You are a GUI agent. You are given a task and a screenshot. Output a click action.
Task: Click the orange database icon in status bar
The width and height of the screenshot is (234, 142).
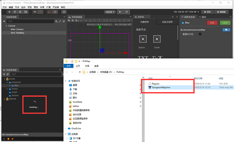pos(8,139)
